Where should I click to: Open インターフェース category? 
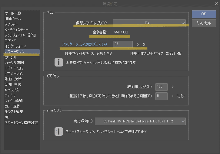click(x=15, y=46)
